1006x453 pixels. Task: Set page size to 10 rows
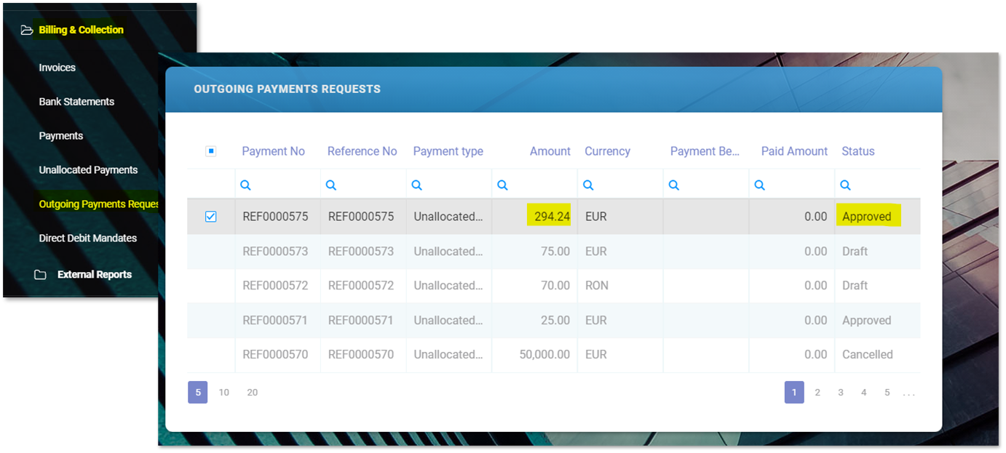[x=224, y=393]
